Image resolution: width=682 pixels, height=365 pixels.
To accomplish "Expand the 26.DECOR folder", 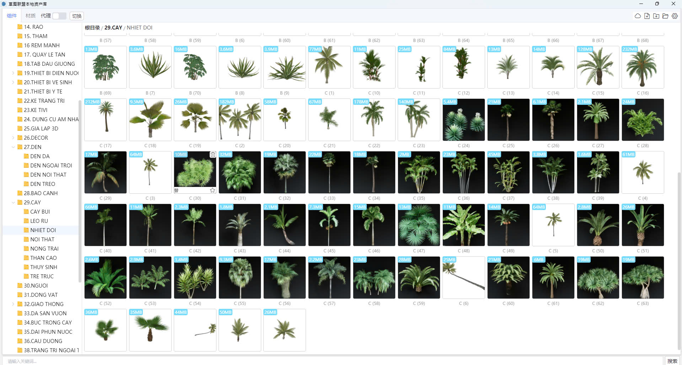I will pyautogui.click(x=14, y=138).
